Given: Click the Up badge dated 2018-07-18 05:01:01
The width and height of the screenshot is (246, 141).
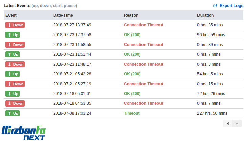Looking at the screenshot, I should point(13,94).
